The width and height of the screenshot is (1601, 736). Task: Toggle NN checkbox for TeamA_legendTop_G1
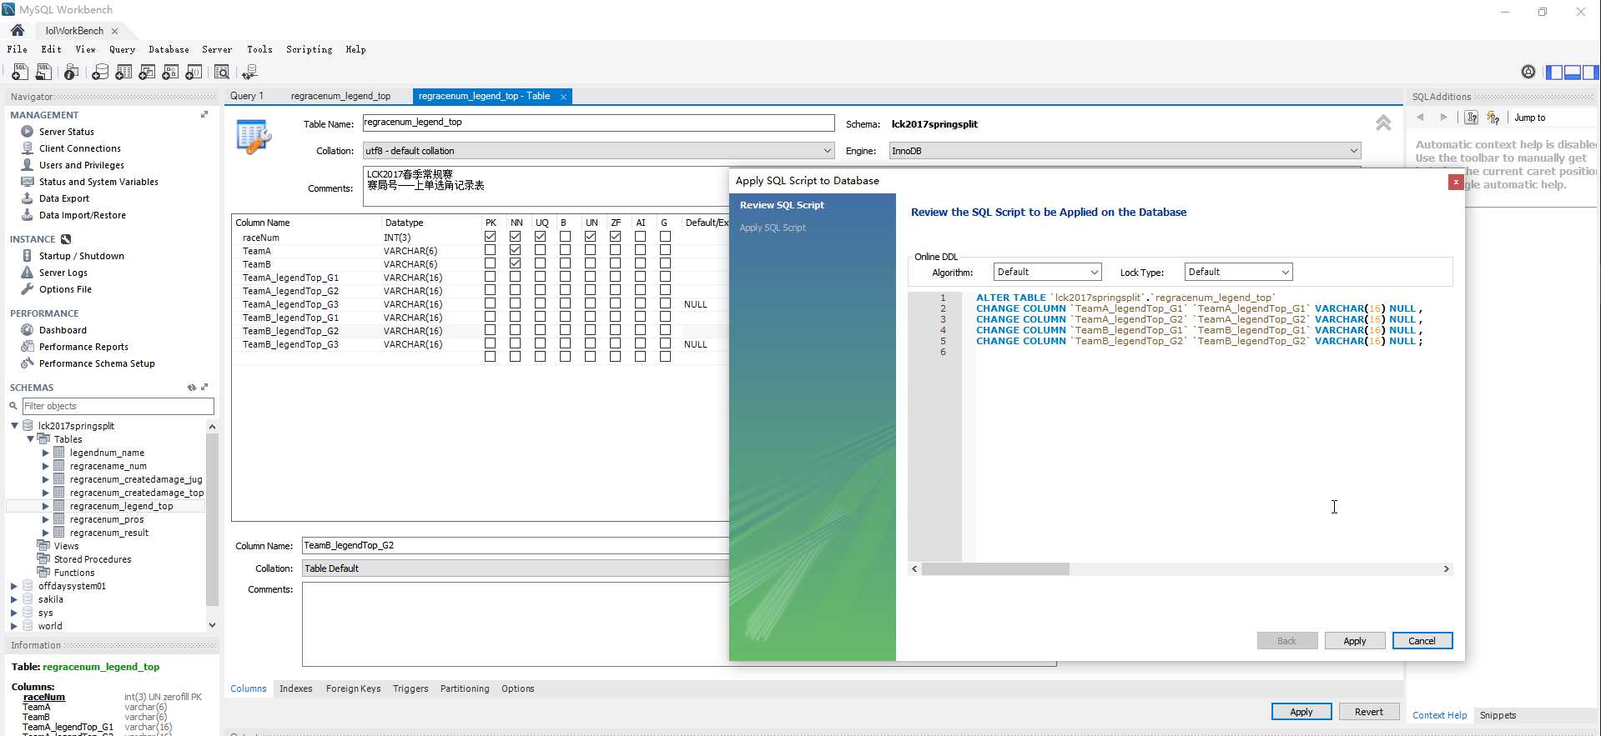(515, 277)
